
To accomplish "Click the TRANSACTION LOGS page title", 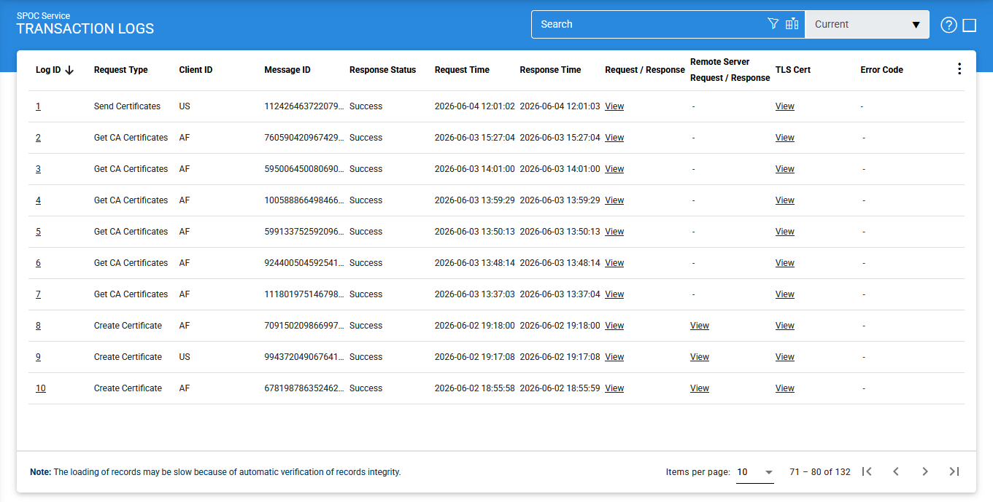I will coord(85,29).
